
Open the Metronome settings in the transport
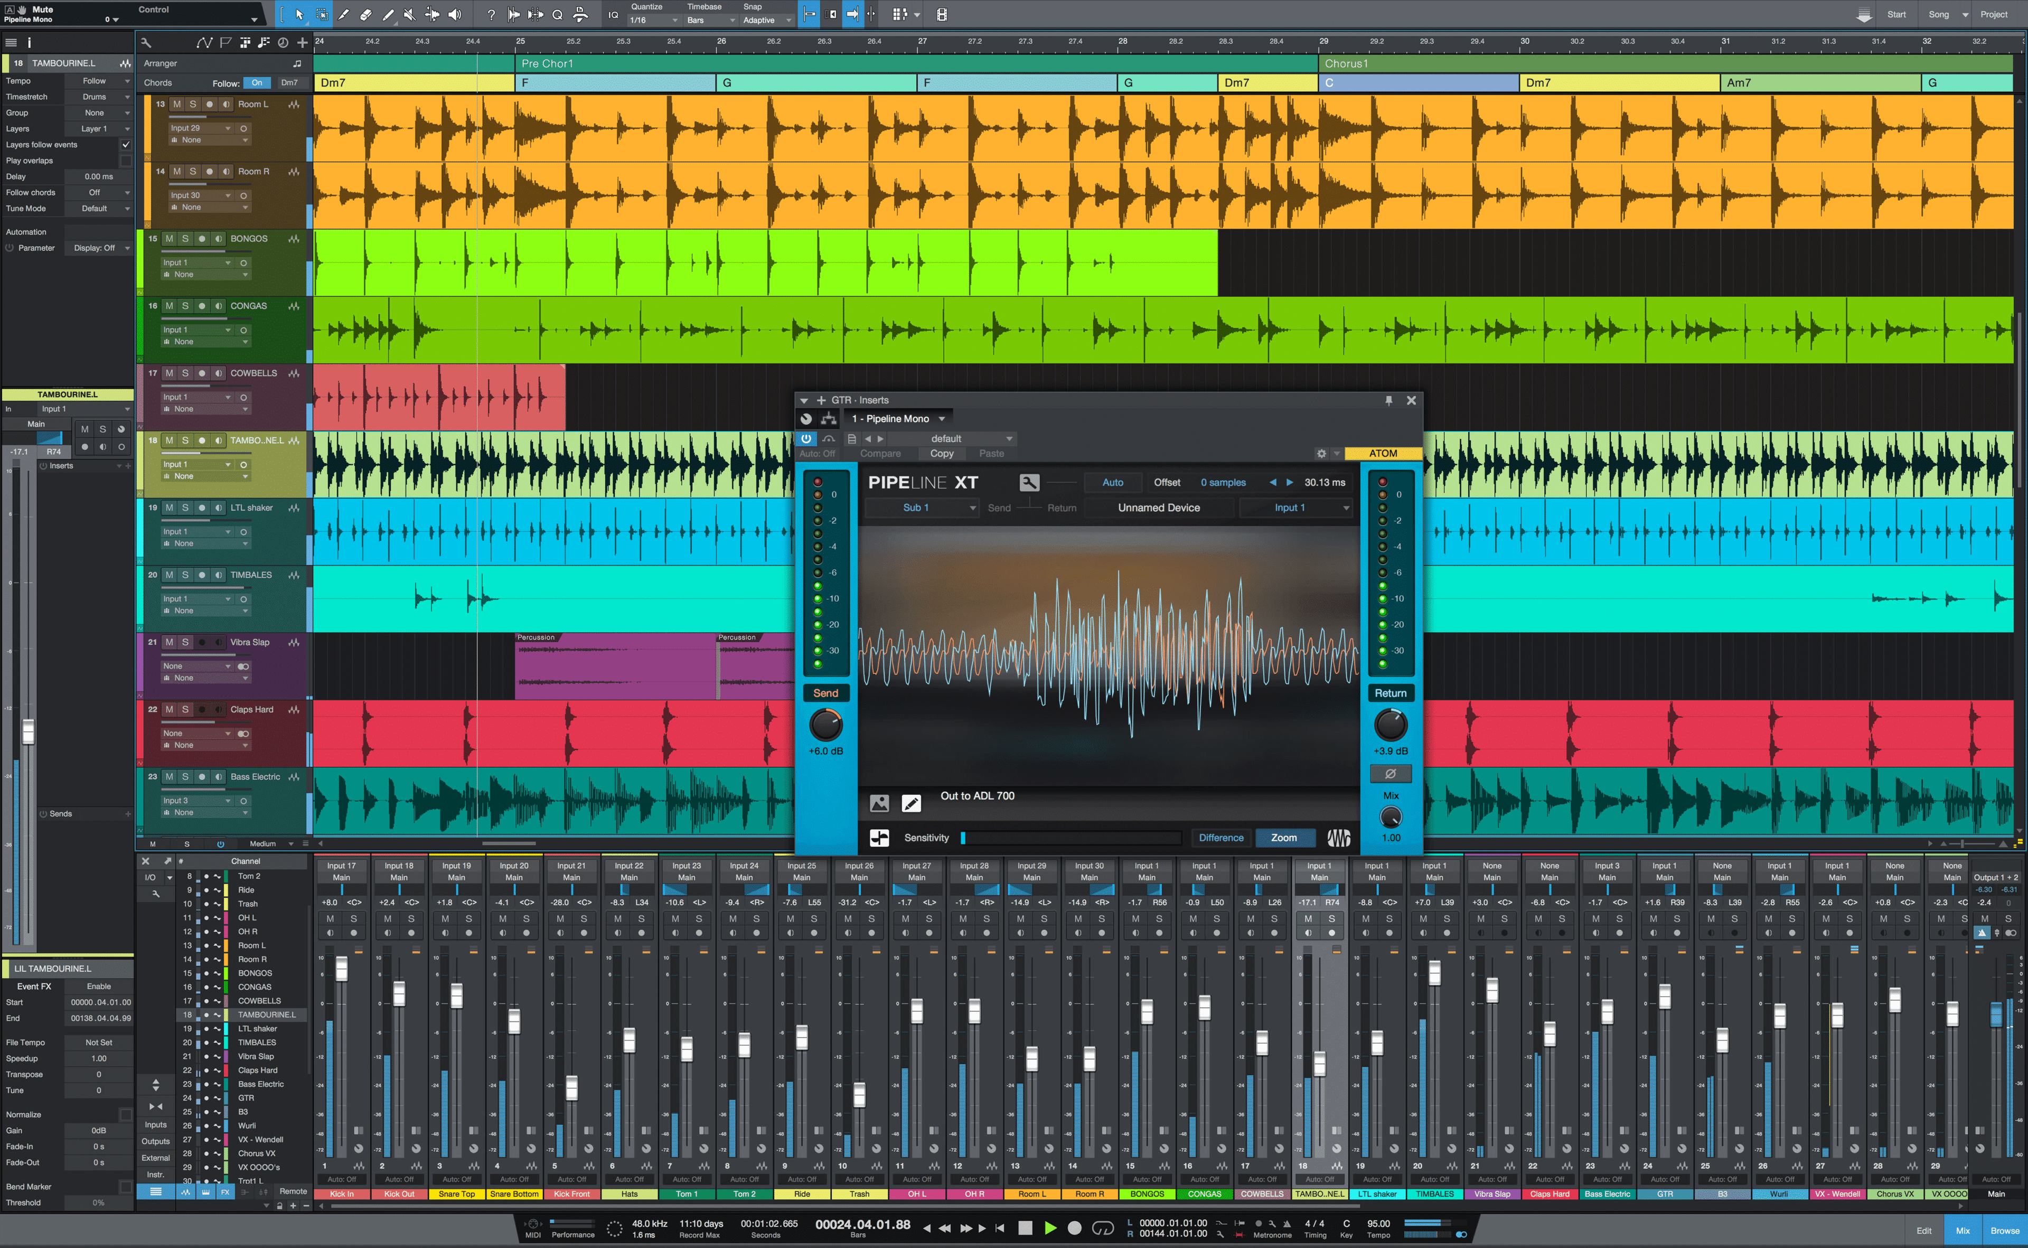tap(1272, 1225)
